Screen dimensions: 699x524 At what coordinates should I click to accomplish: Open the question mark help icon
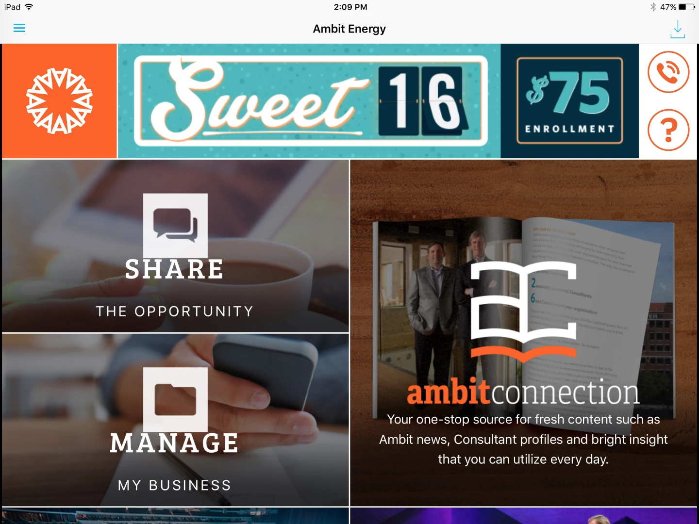click(x=668, y=130)
